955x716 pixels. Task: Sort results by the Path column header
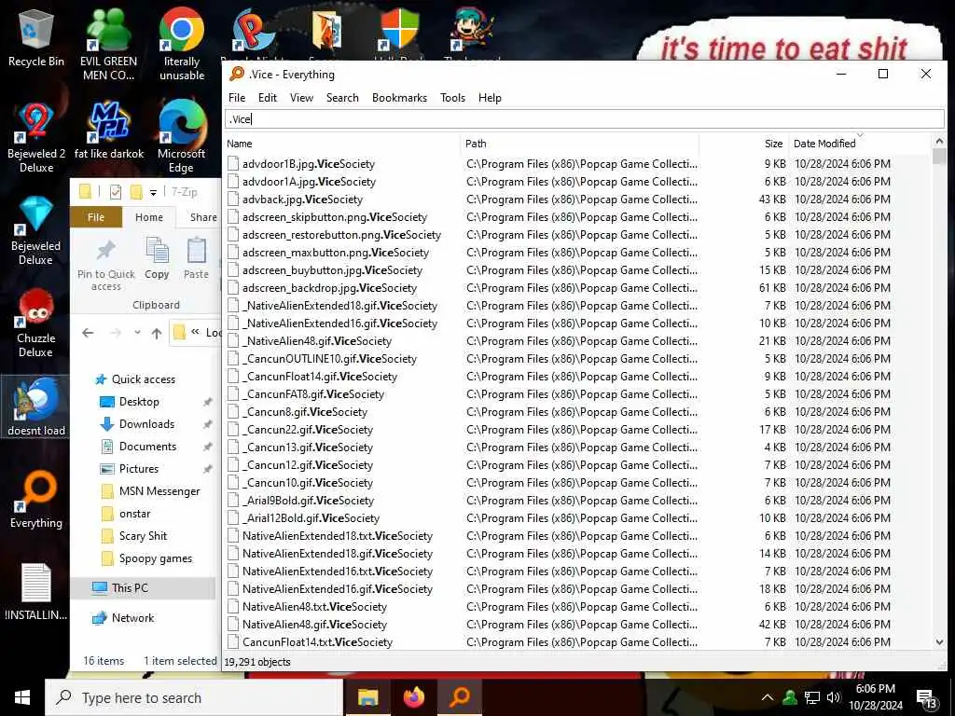point(580,144)
